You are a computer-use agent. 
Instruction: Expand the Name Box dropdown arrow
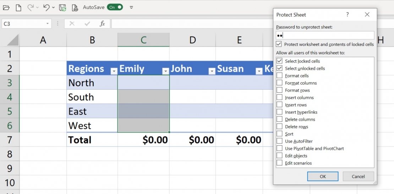tap(48, 24)
